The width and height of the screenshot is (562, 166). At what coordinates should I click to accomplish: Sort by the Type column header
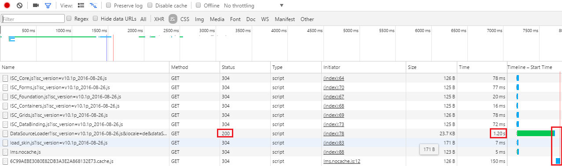[x=296, y=67]
